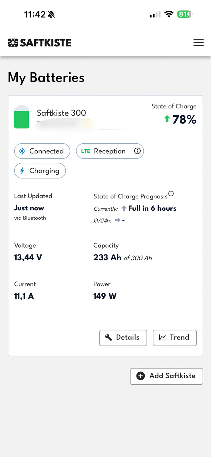Click the Saftkiste logo
The width and height of the screenshot is (211, 457).
[x=40, y=43]
